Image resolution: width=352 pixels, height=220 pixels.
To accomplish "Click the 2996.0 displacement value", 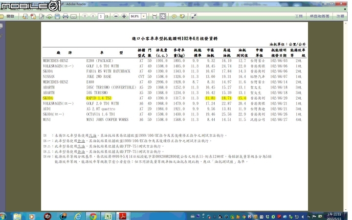I will (162, 82).
